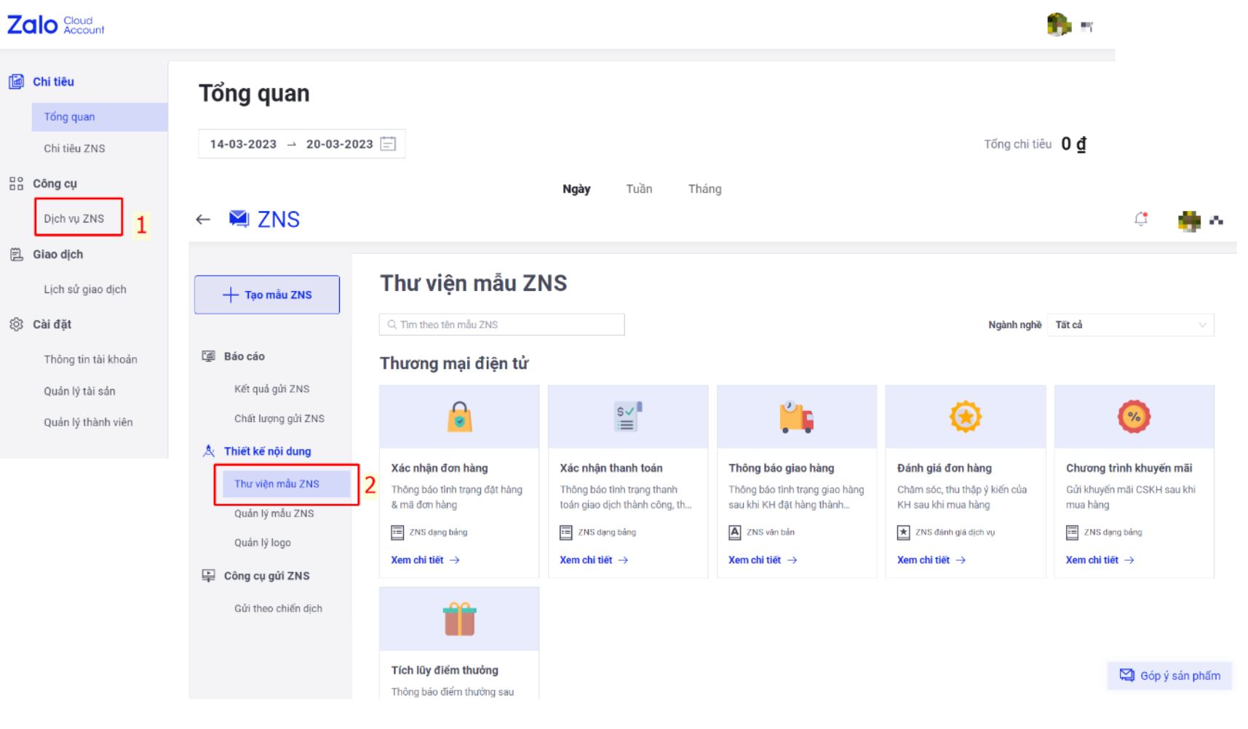Image resolution: width=1248 pixels, height=729 pixels.
Task: Click the Thiết kế nội dung icon
Action: 209,451
